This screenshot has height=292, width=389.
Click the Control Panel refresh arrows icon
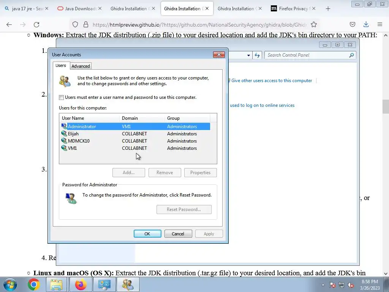[257, 55]
